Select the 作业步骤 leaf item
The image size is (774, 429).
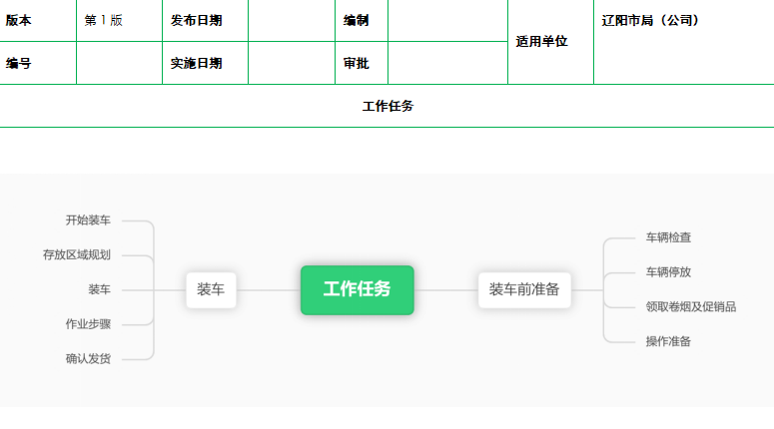point(88,324)
